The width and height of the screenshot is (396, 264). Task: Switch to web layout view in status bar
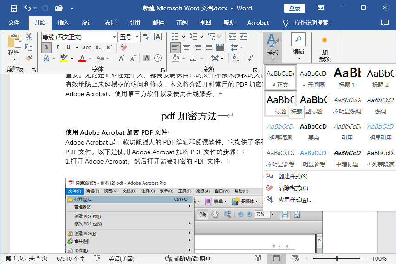point(295,258)
